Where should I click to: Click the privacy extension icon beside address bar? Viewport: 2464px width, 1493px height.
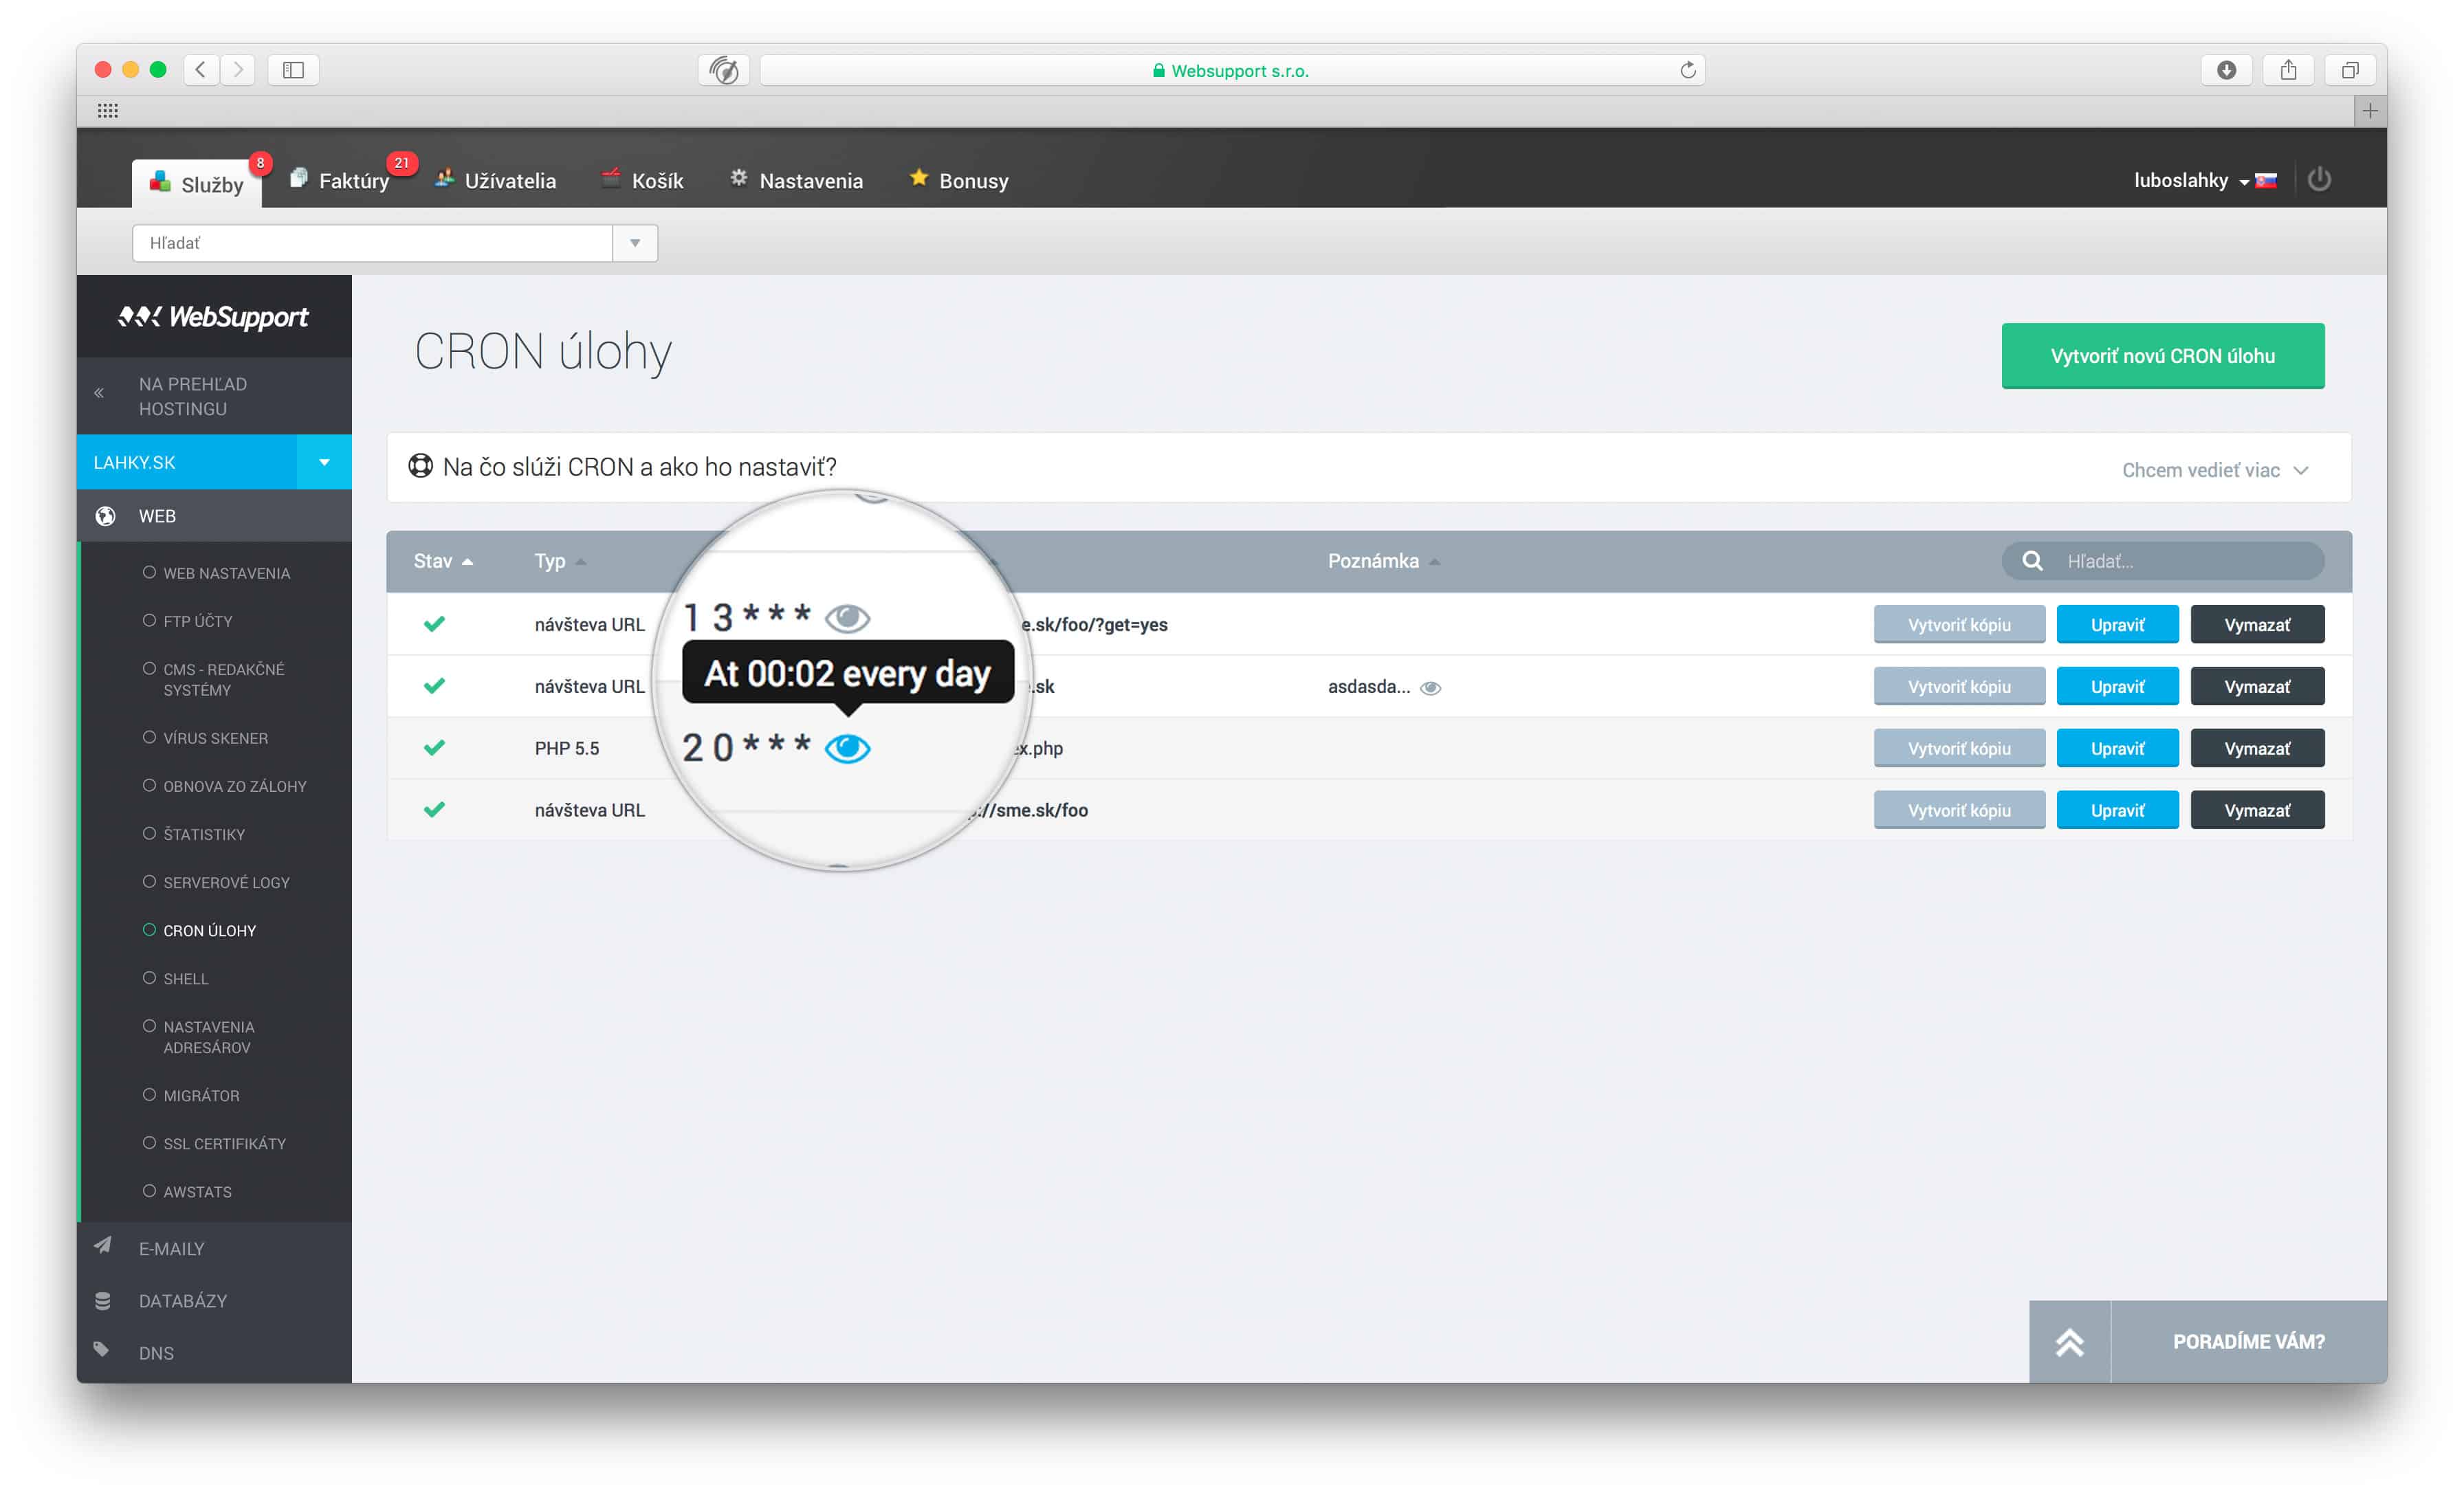(724, 70)
